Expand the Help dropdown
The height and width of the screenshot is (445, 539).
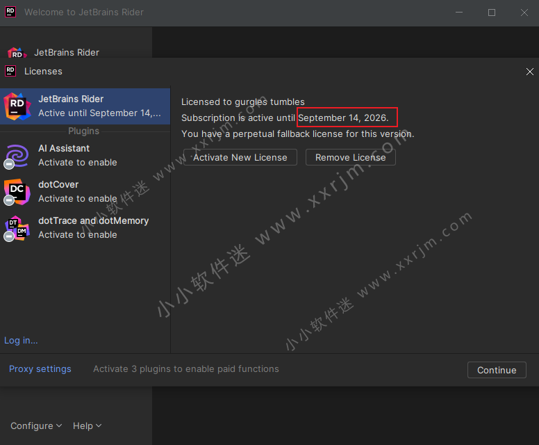coord(87,426)
